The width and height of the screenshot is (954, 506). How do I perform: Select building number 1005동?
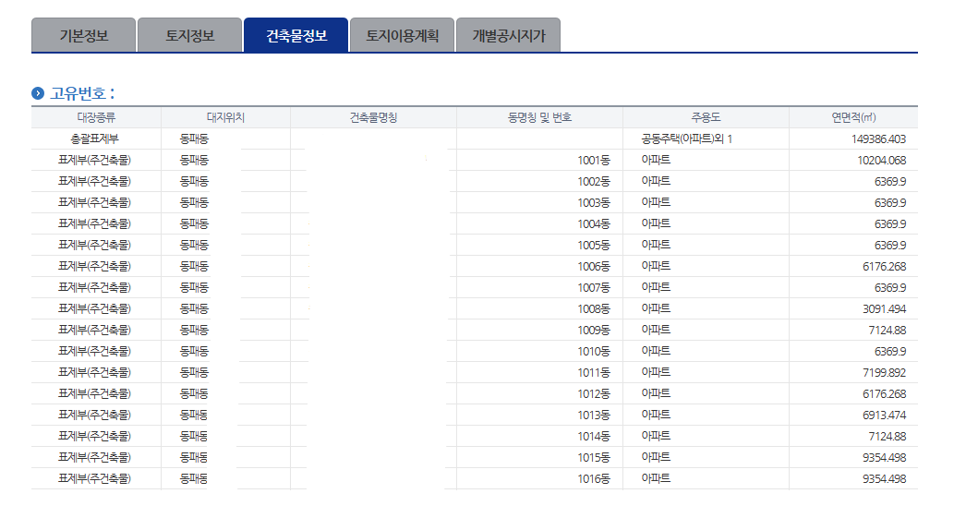pos(594,245)
